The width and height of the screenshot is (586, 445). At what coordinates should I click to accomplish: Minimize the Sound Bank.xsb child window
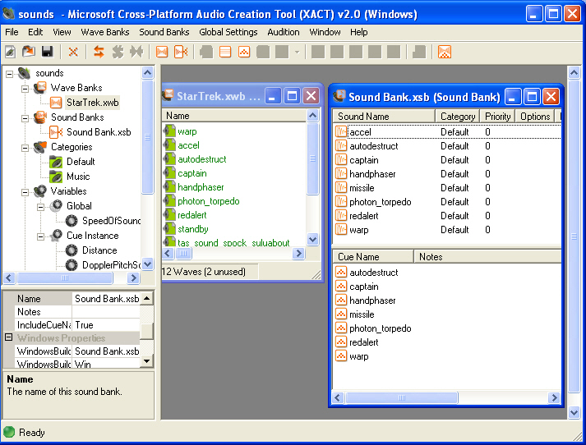(513, 97)
